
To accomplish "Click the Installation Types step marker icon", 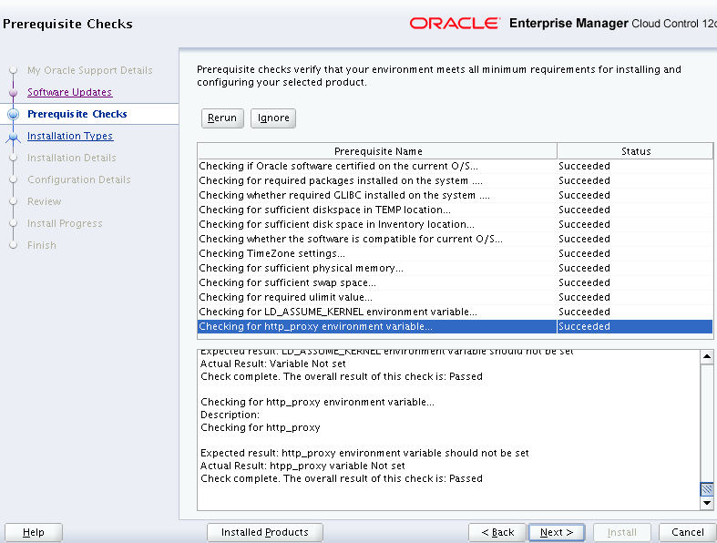I will click(13, 137).
